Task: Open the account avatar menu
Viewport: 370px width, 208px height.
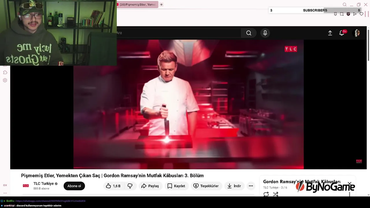Action: tap(357, 33)
